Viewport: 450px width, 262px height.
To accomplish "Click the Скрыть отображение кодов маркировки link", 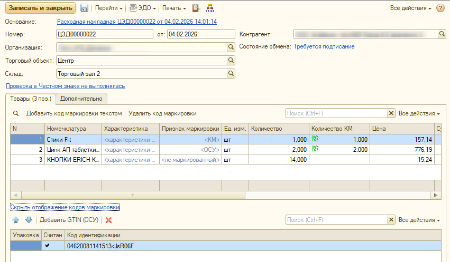I will tap(65, 207).
